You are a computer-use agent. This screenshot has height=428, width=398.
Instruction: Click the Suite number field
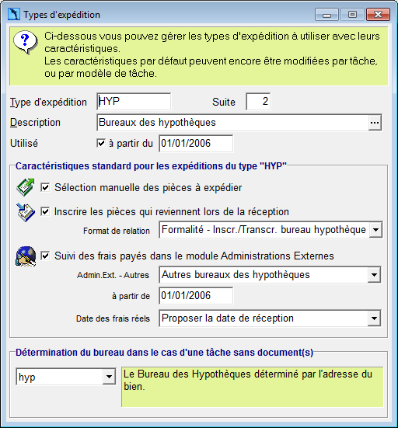[x=258, y=102]
